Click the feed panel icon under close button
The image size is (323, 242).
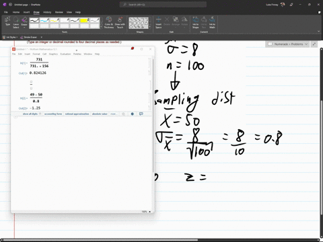319,12
